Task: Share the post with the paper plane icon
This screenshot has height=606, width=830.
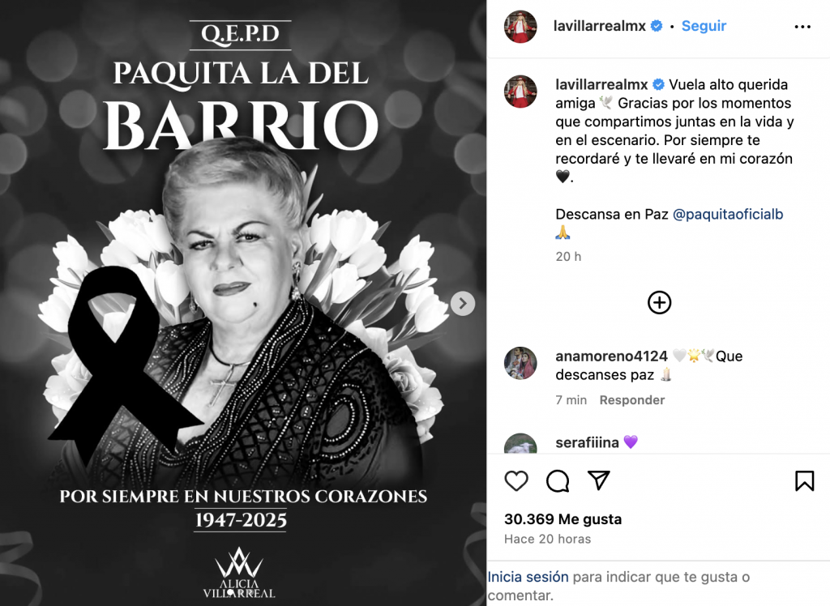Action: tap(599, 480)
